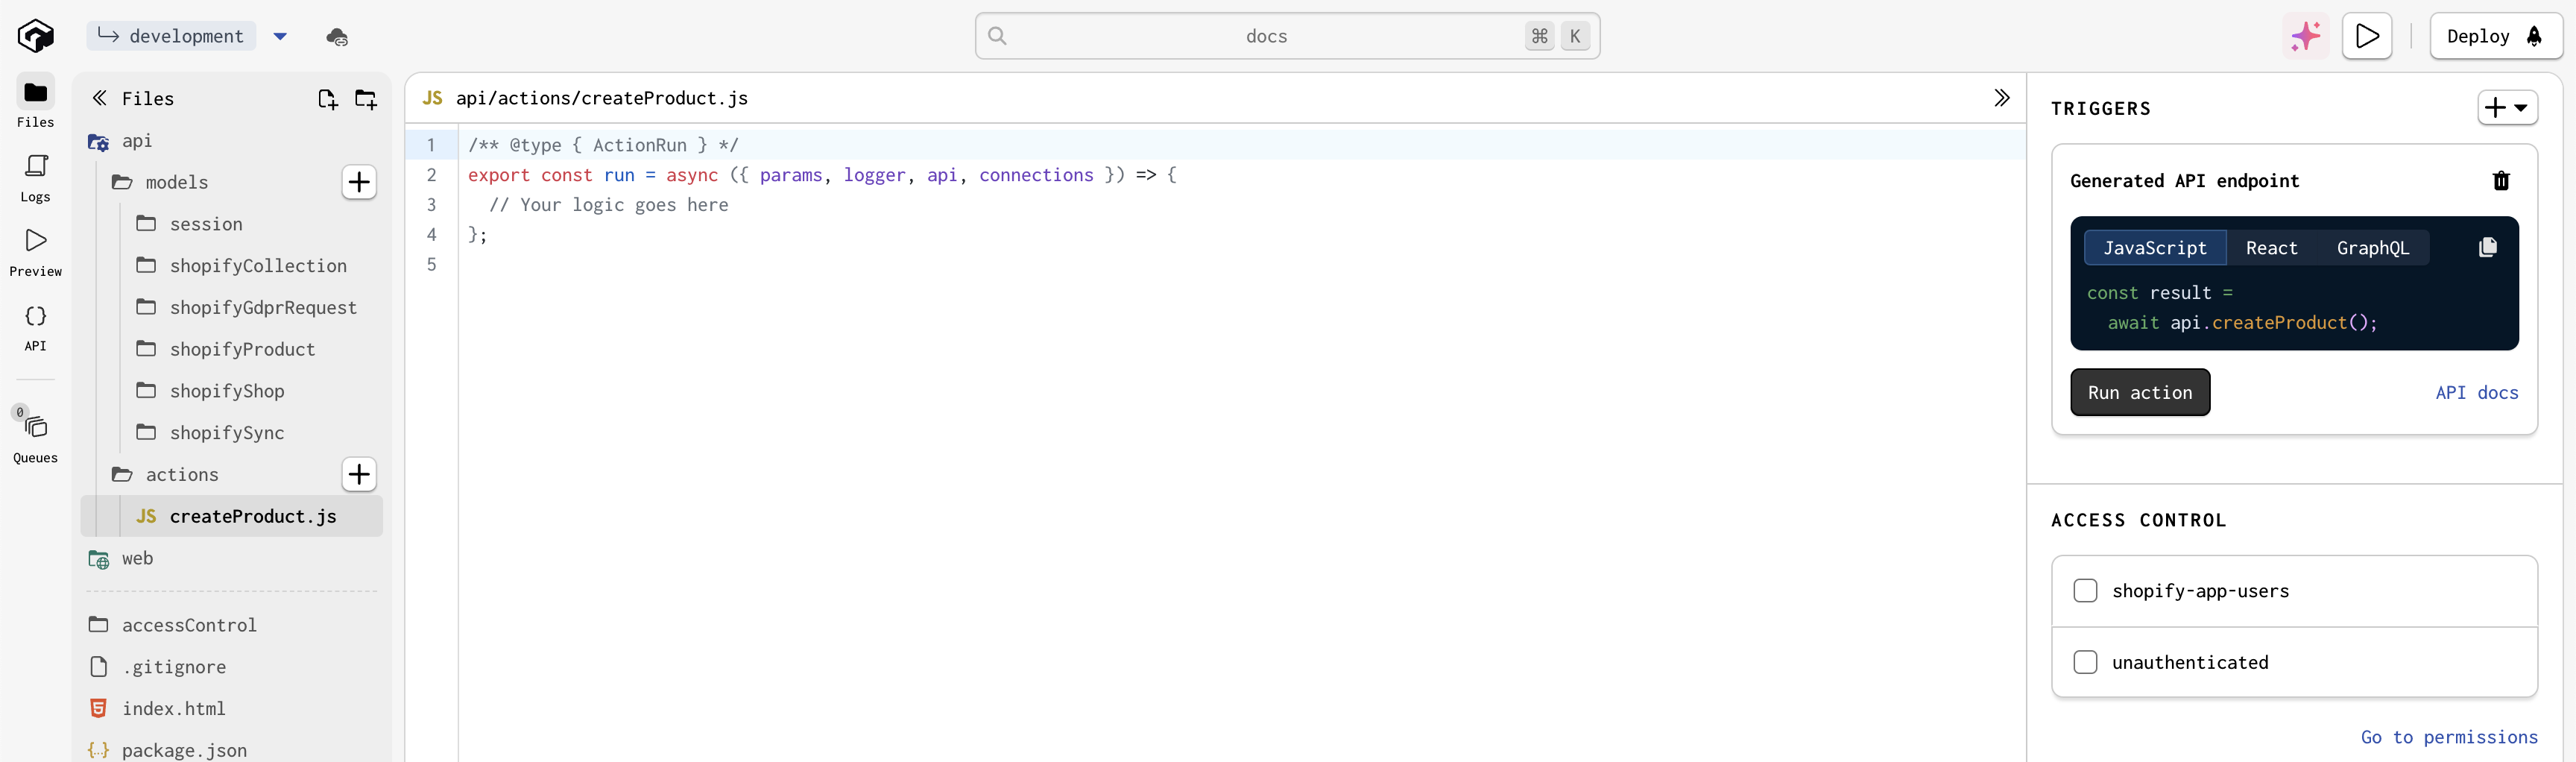Image resolution: width=2576 pixels, height=762 pixels.
Task: Switch to the React snippet tab
Action: click(x=2271, y=248)
